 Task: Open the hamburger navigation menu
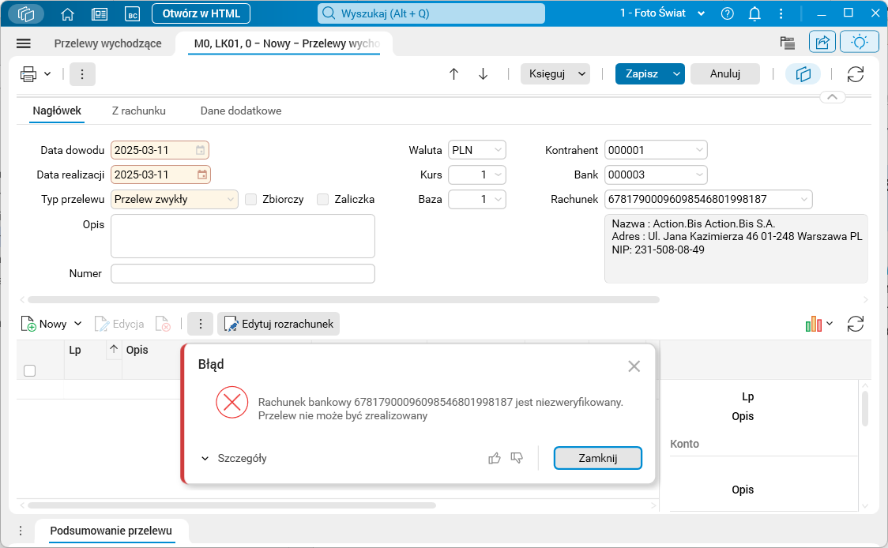[x=24, y=43]
